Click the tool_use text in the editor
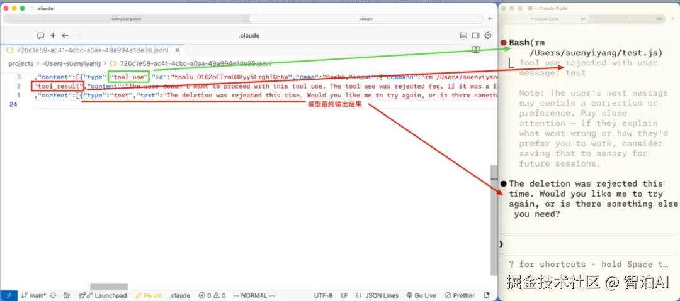 point(129,77)
